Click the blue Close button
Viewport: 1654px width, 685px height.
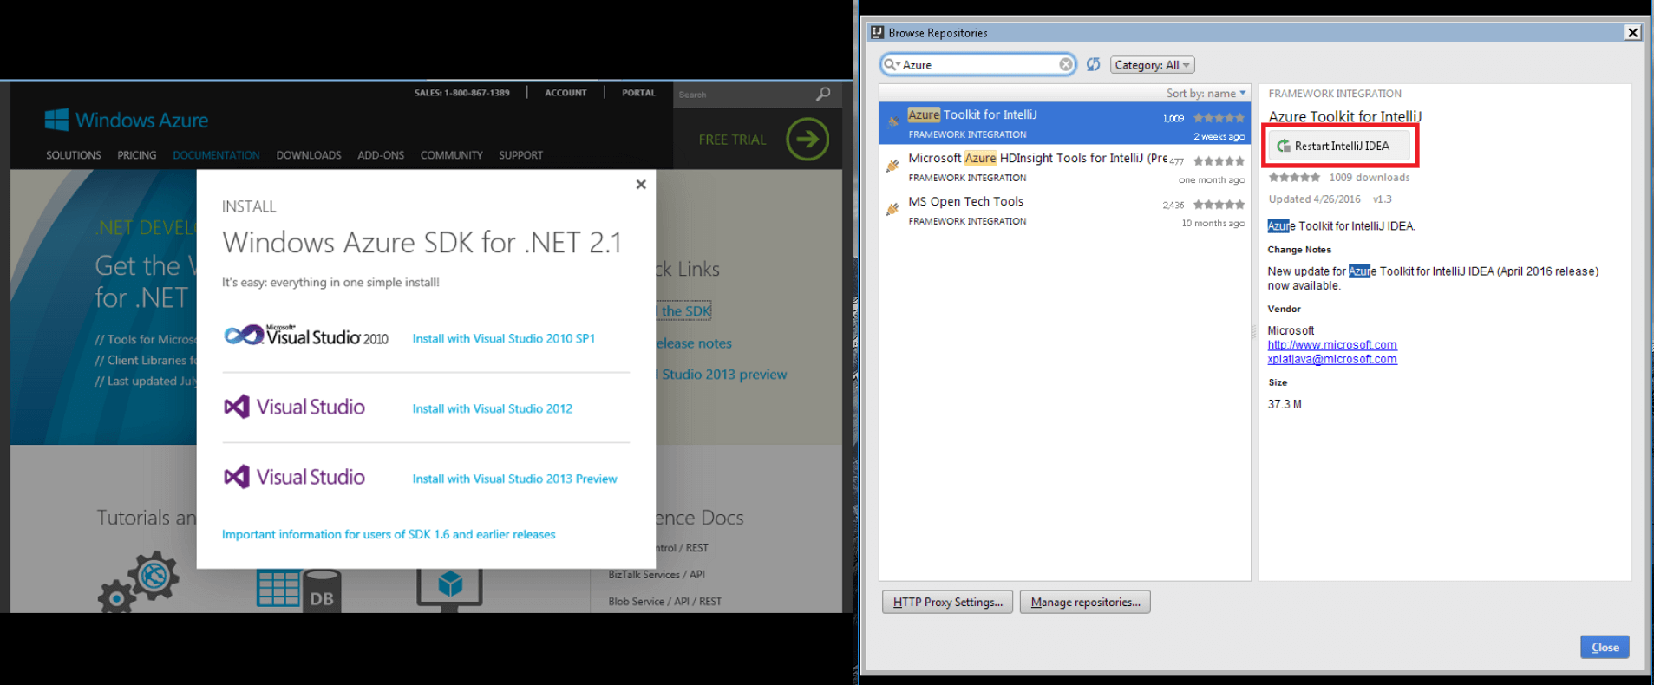(1605, 647)
